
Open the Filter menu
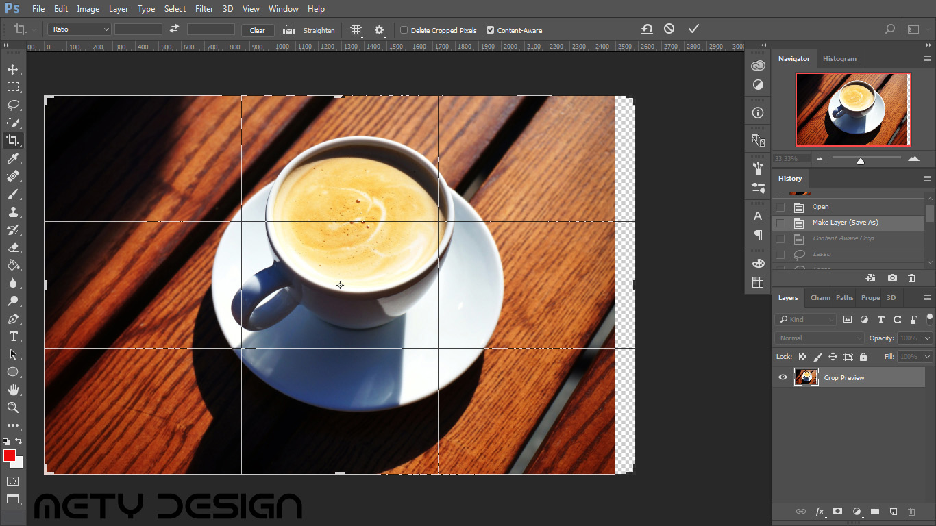point(204,9)
